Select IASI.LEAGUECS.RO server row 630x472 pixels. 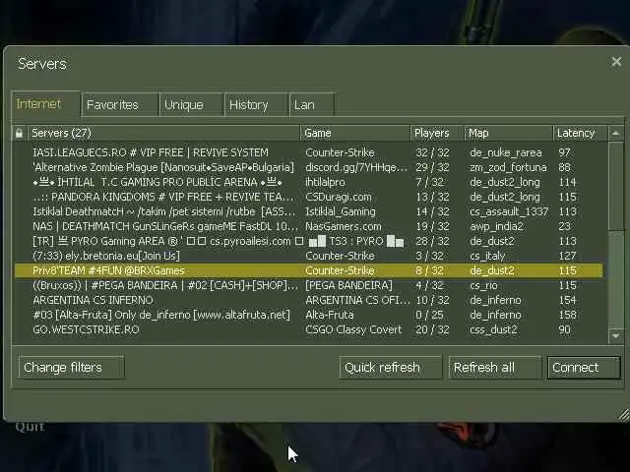pos(308,152)
